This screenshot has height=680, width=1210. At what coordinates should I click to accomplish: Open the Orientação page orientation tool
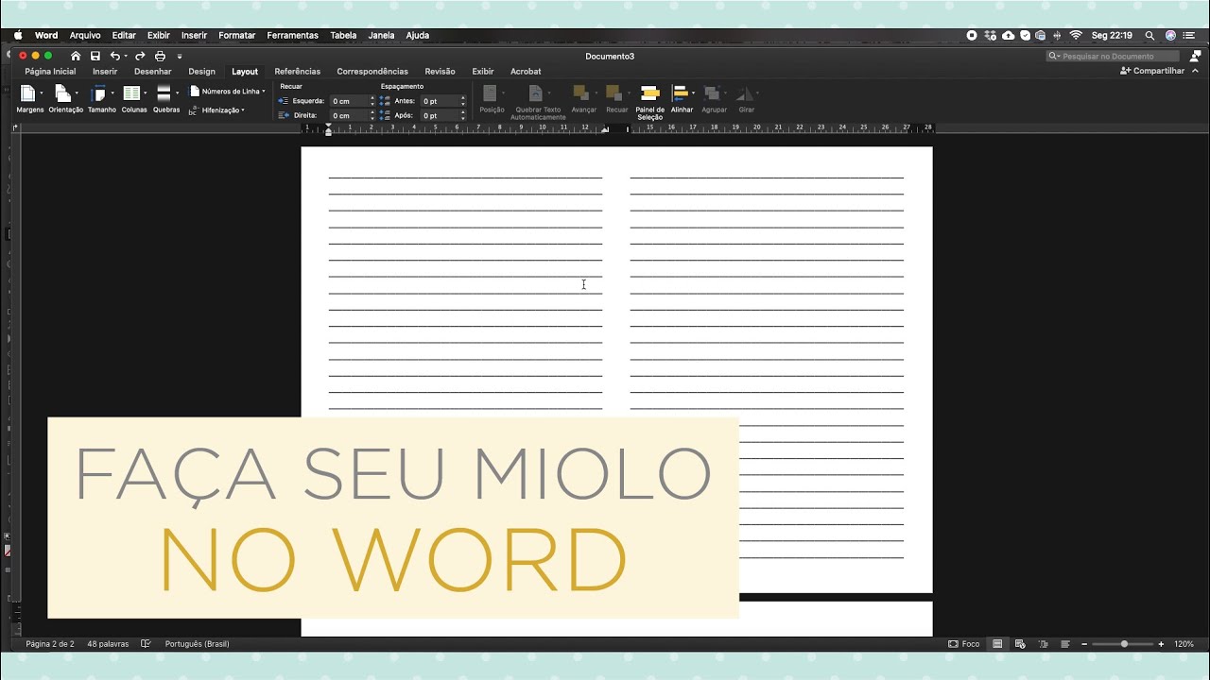pos(65,98)
